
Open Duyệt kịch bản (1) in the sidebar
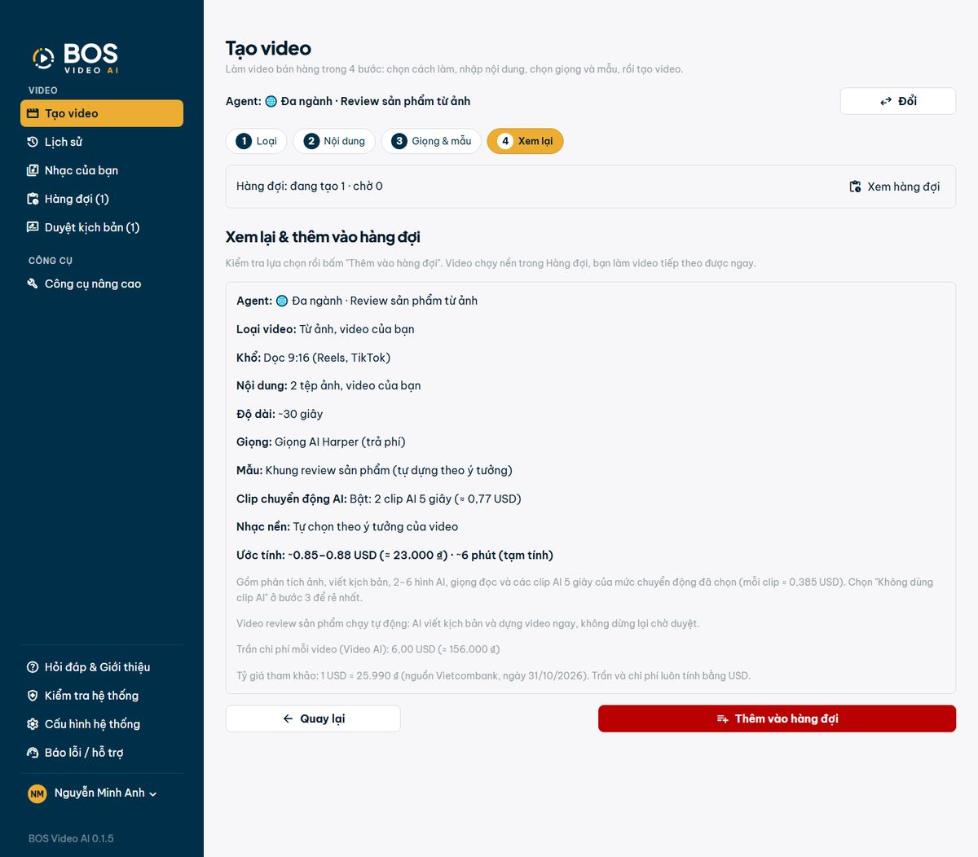coord(102,227)
